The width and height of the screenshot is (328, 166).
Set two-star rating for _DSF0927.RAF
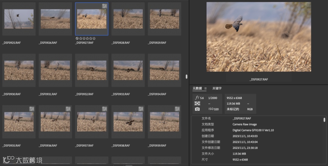click(x=84, y=38)
